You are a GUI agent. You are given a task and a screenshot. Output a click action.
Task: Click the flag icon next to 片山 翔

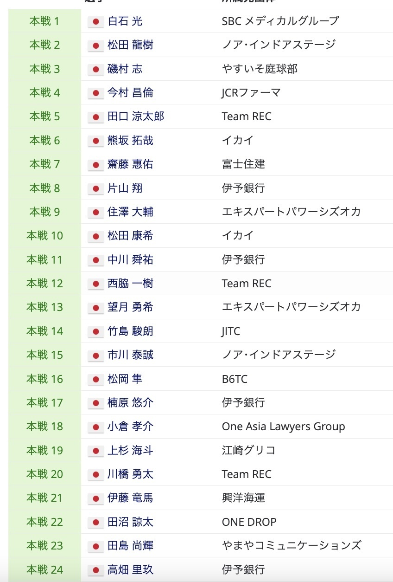(x=95, y=188)
